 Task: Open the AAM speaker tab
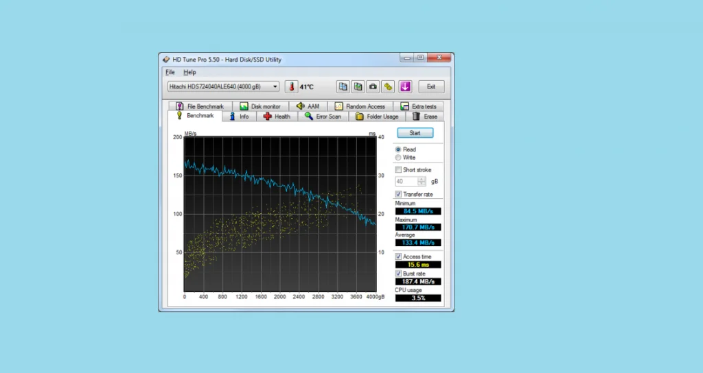tap(308, 106)
